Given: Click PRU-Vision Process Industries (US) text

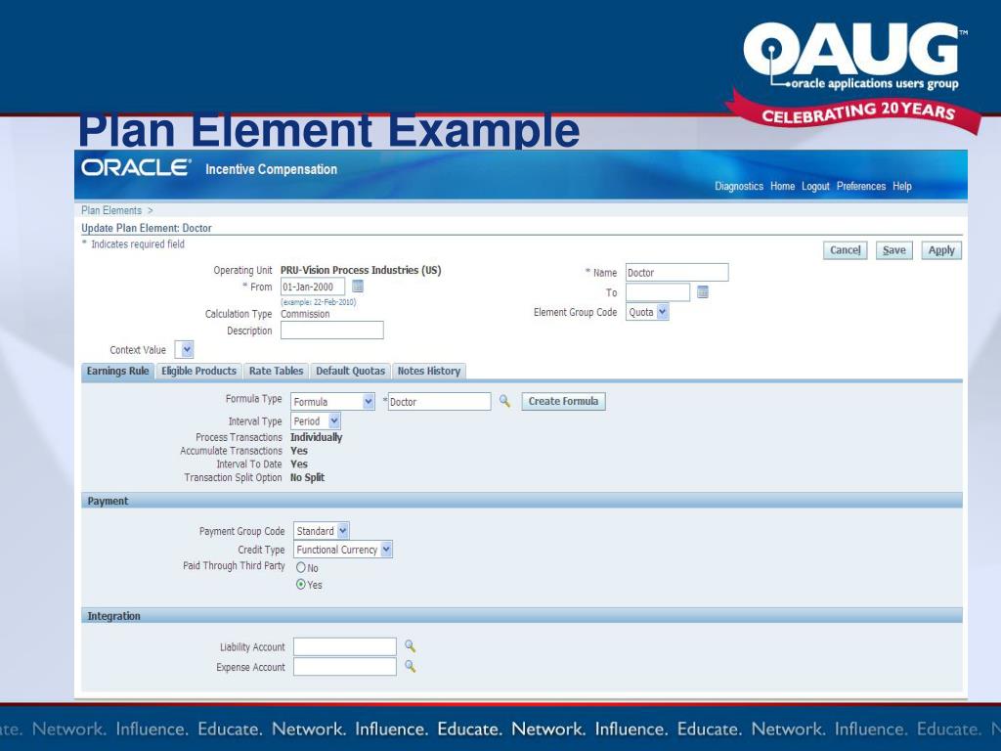Looking at the screenshot, I should (361, 270).
